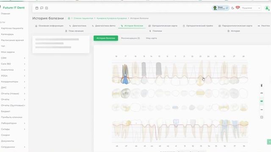The image size is (271, 152).
Task: Select upper tooth 17 with blue crown
Action: click(x=125, y=74)
